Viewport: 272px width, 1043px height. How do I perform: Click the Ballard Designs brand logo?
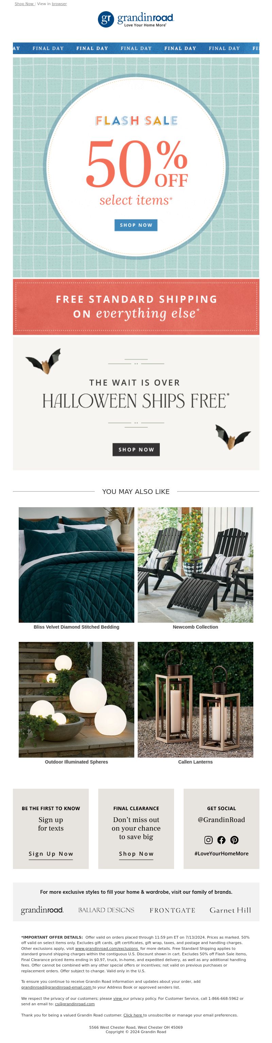(106, 910)
